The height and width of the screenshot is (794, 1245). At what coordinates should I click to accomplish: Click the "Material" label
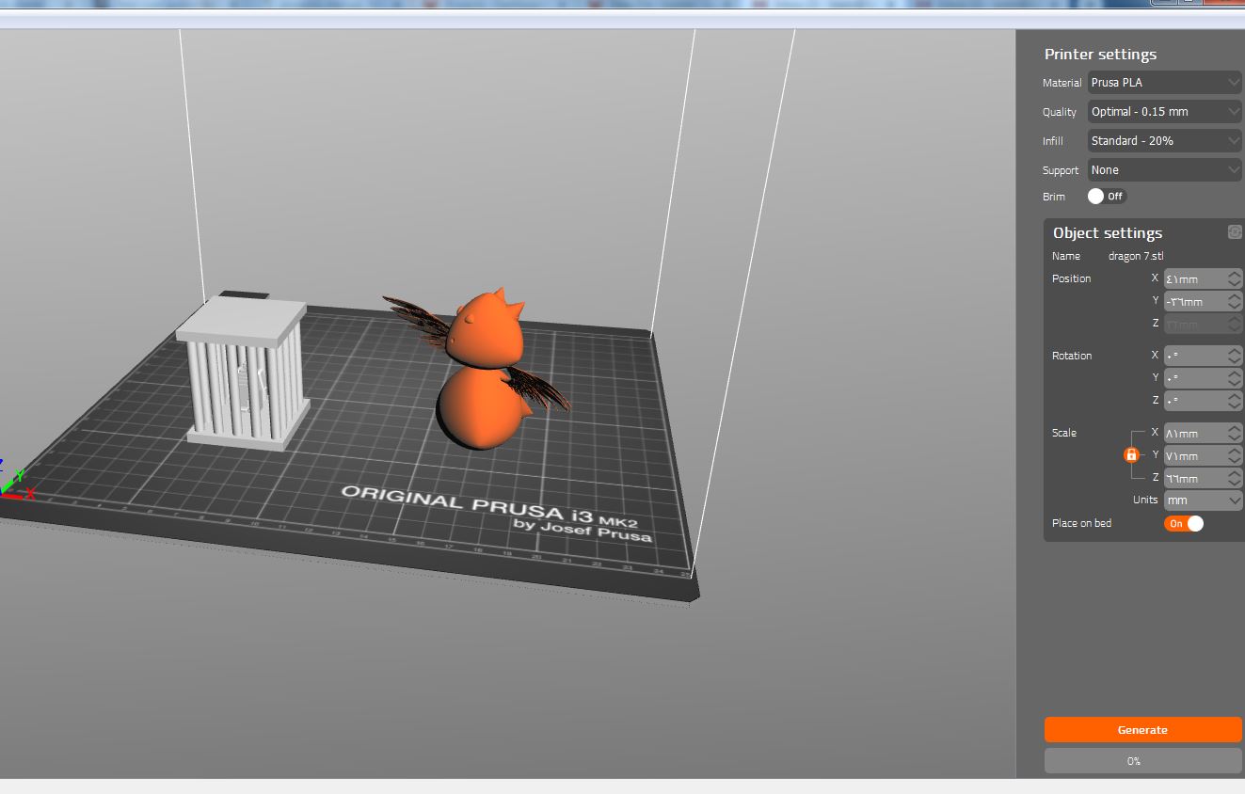tap(1061, 83)
